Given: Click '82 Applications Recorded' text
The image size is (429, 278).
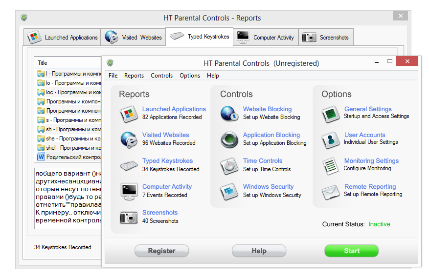Looking at the screenshot, I should tap(172, 117).
